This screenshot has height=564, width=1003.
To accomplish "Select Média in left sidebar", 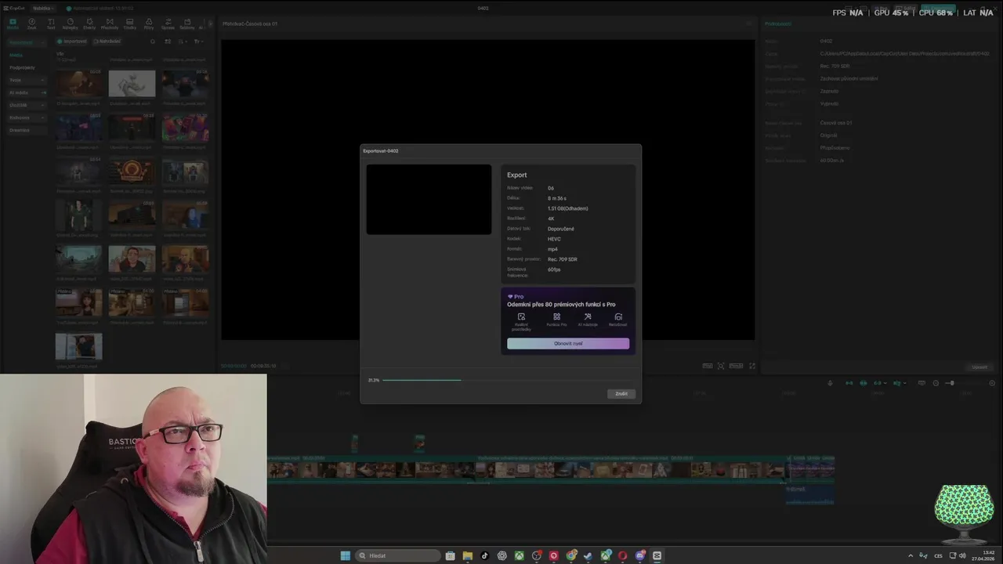I will pyautogui.click(x=16, y=55).
